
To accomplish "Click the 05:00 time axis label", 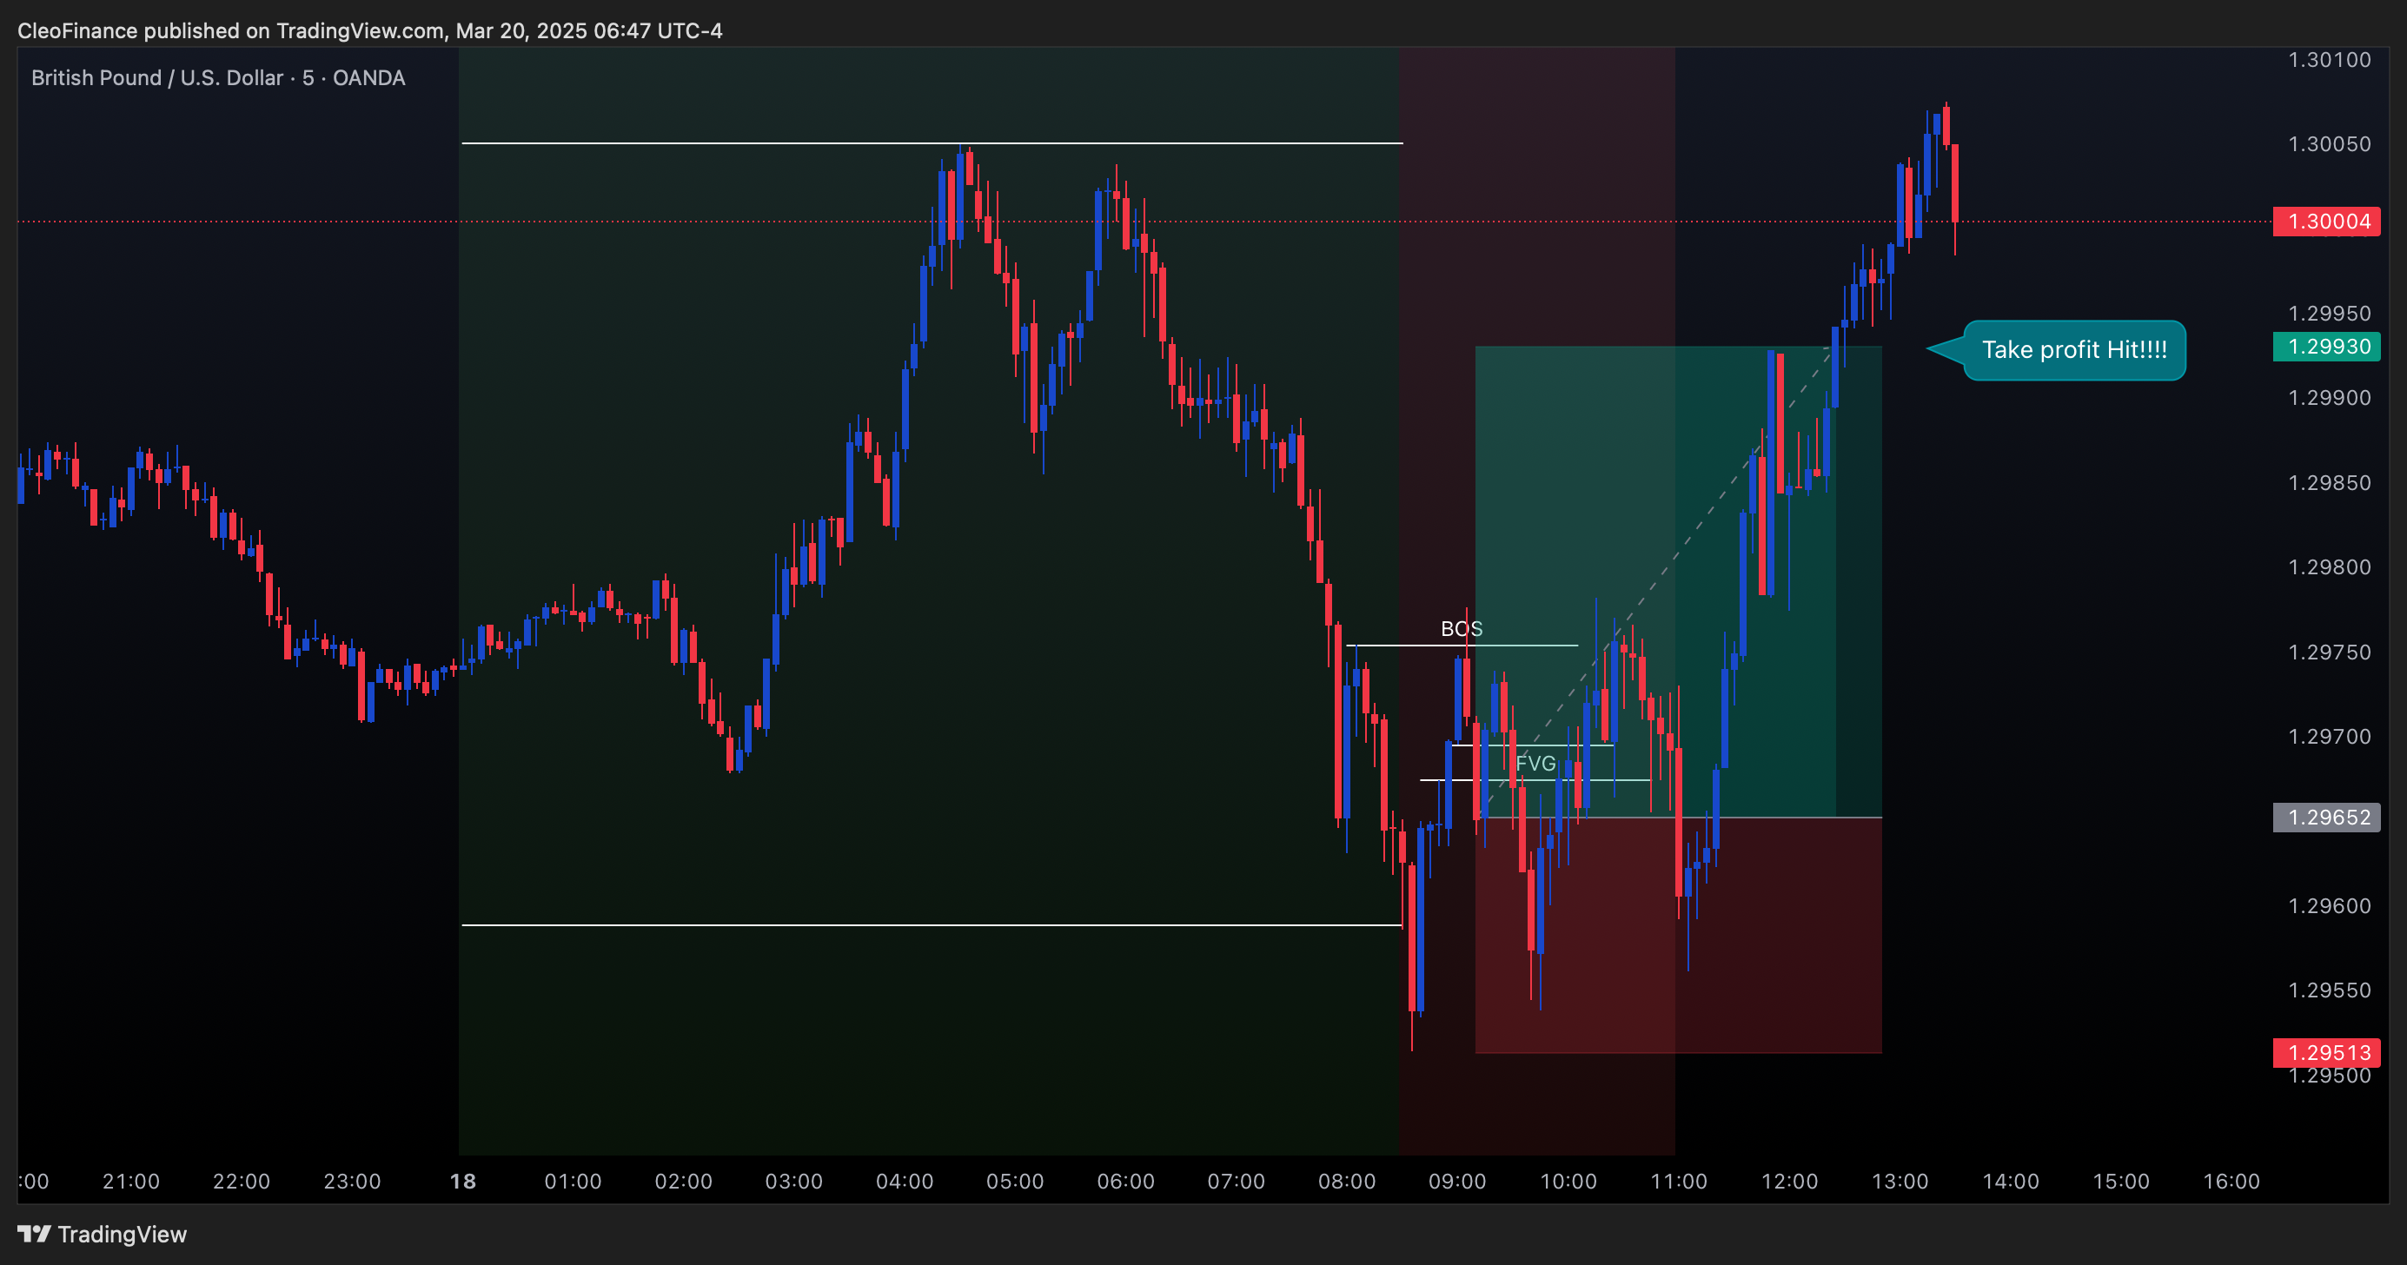I will pyautogui.click(x=1015, y=1181).
